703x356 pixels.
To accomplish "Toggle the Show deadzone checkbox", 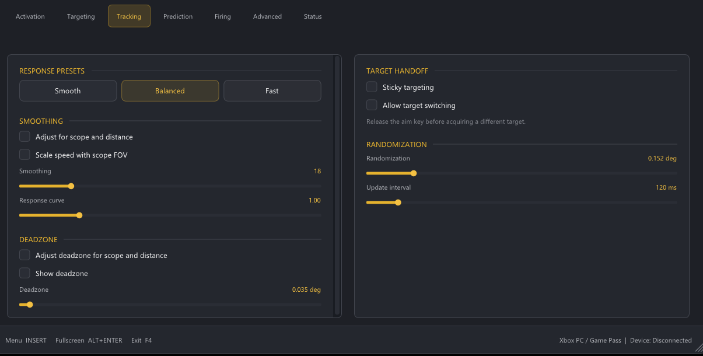I will (x=25, y=273).
